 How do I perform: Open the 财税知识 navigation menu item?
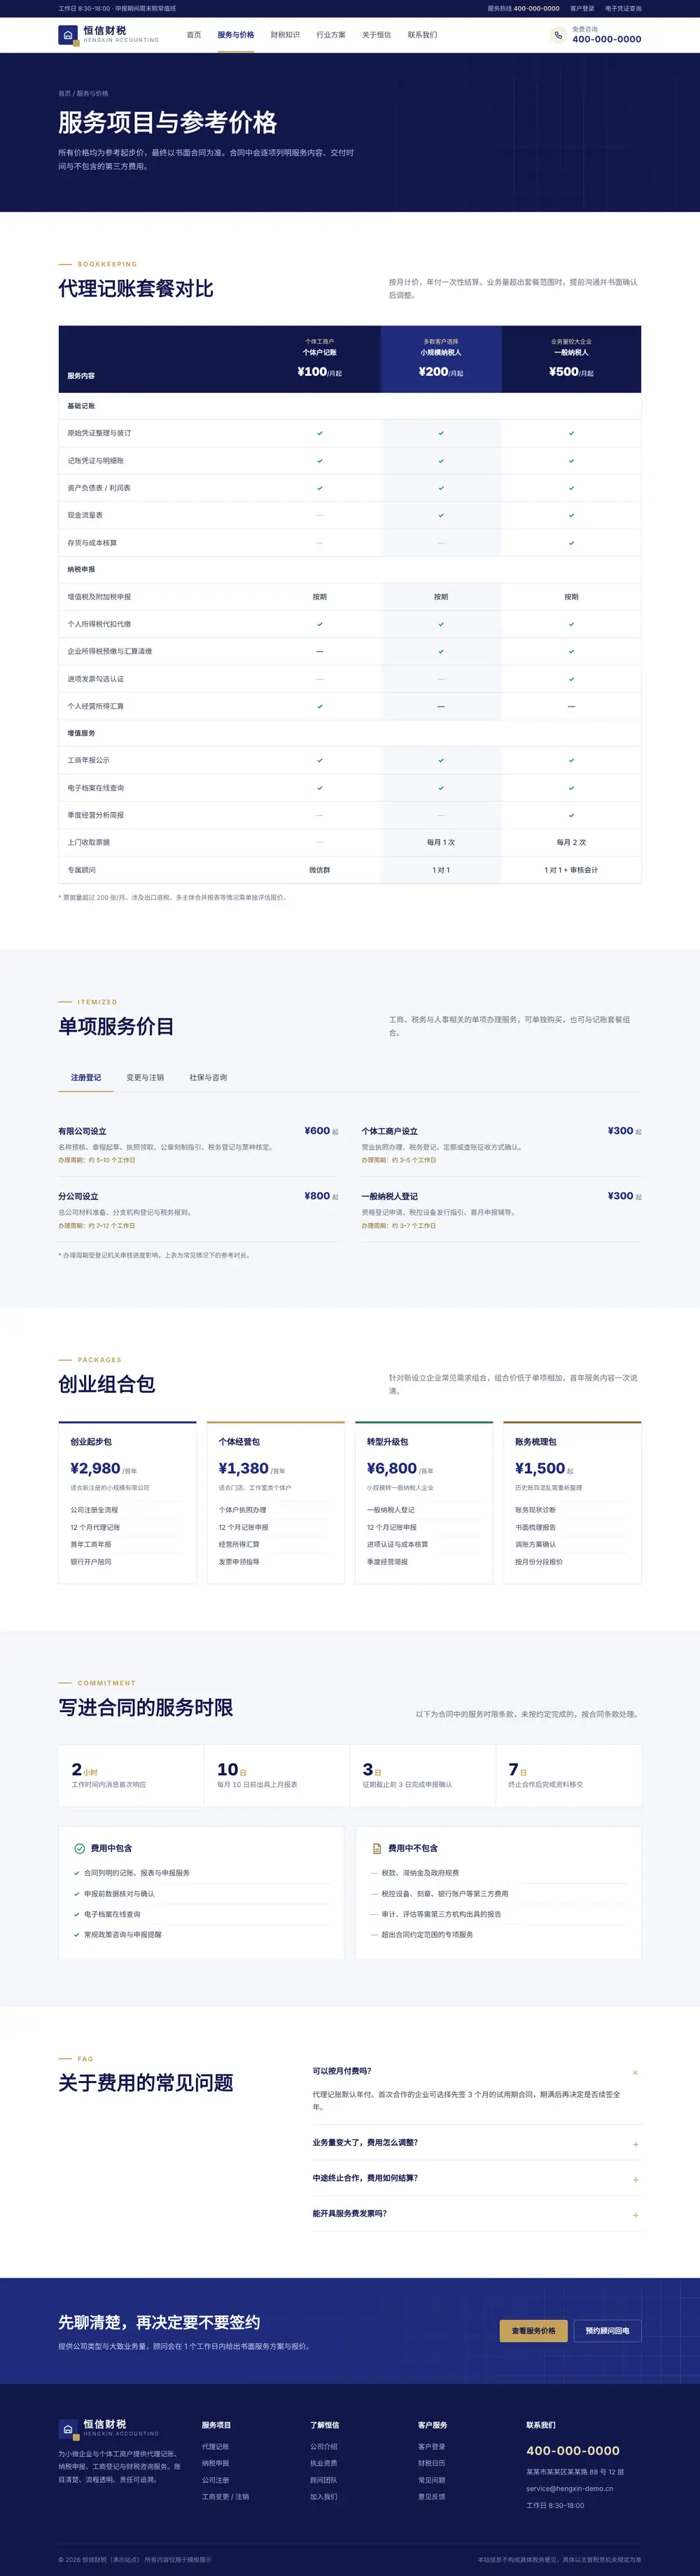pos(285,35)
